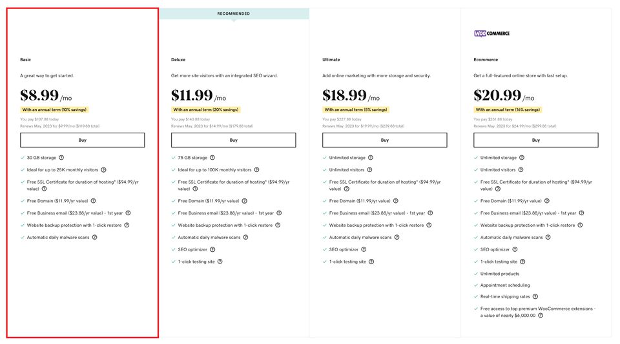
Task: Click the Basic annual term 10% savings badge
Action: coord(54,110)
